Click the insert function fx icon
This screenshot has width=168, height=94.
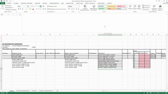pyautogui.click(x=20, y=14)
